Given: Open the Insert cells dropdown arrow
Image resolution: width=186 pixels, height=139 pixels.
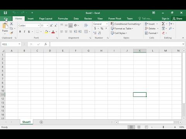Looking at the screenshot, I should pyautogui.click(x=157, y=24).
